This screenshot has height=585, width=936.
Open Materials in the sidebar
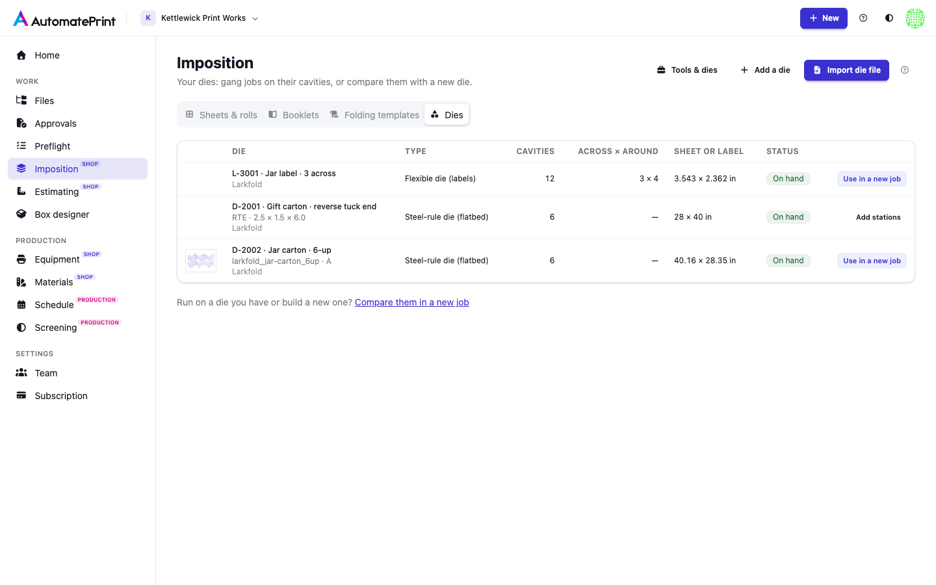77,282
